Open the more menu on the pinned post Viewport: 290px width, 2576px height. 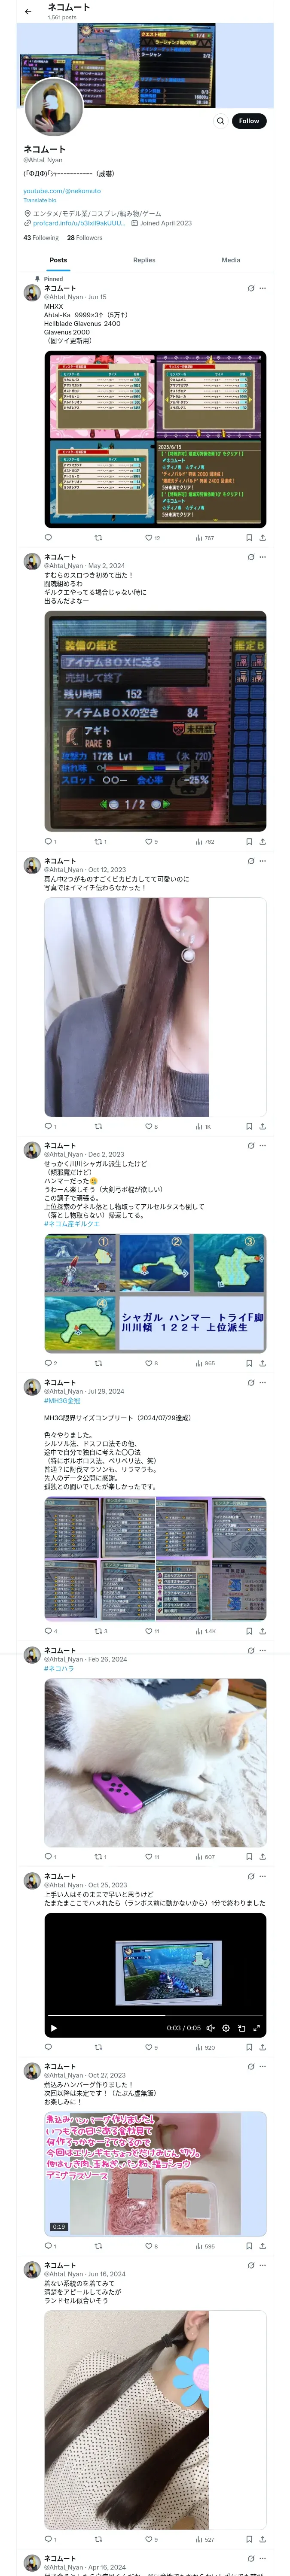(263, 288)
